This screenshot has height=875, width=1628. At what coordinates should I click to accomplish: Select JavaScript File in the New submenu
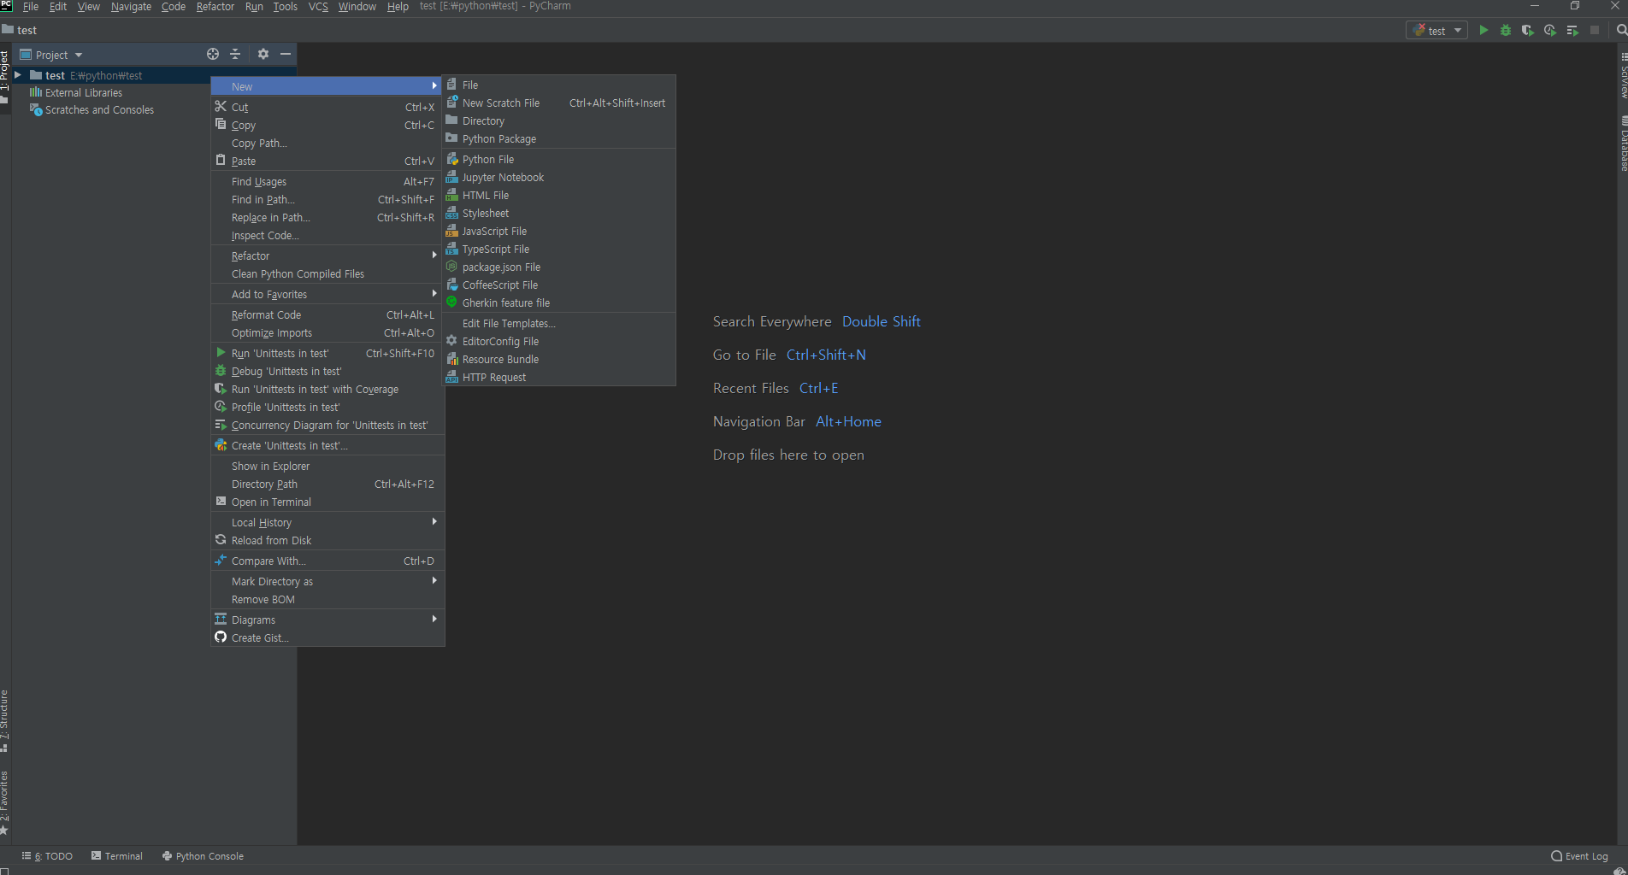559,231
